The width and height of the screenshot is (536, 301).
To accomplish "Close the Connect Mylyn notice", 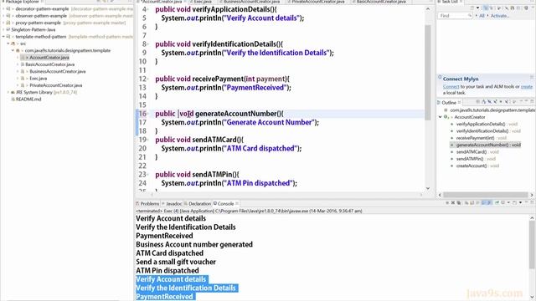I will pos(532,77).
